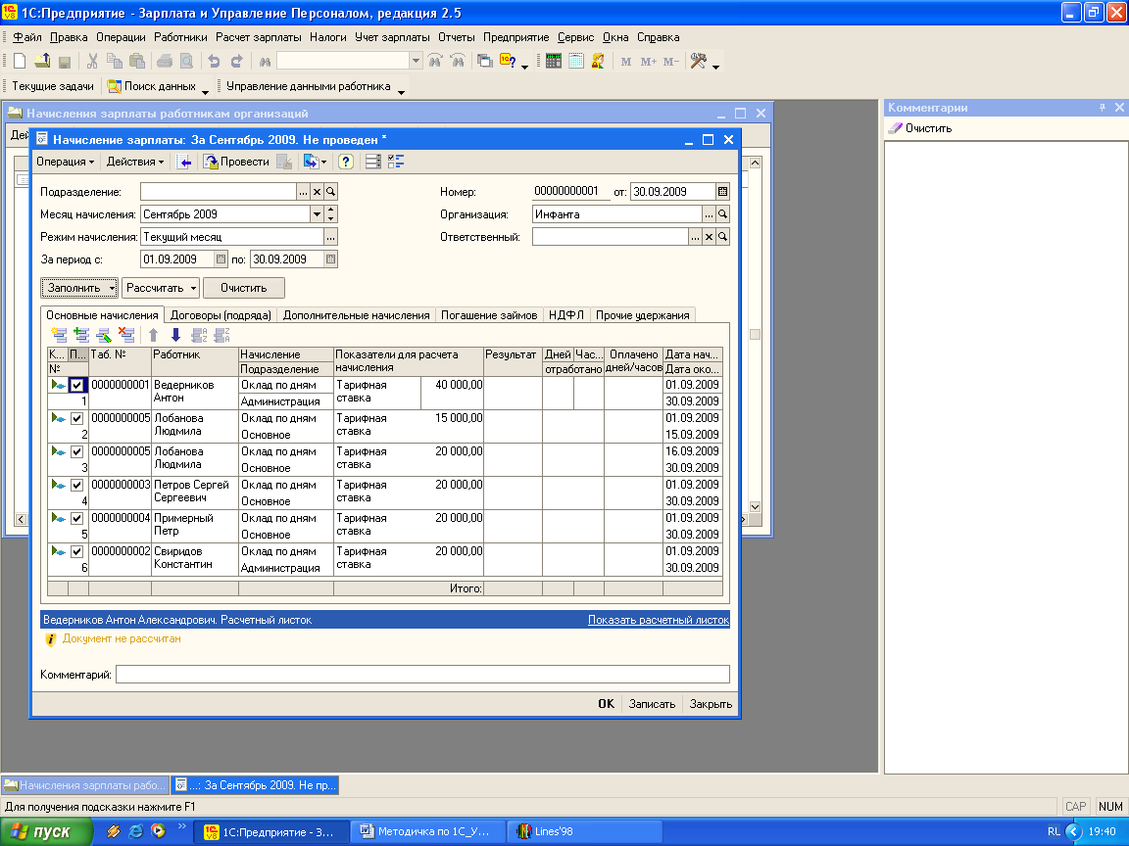This screenshot has width=1129, height=846.
Task: Open the Работники menu
Action: [180, 37]
